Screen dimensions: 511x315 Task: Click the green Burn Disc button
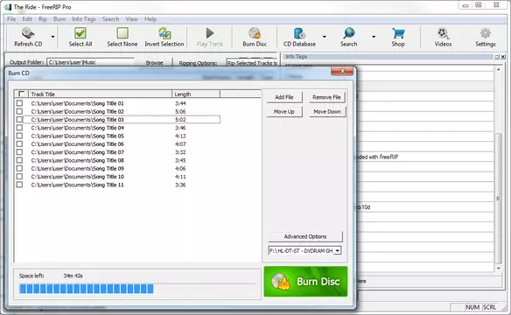[x=305, y=282]
